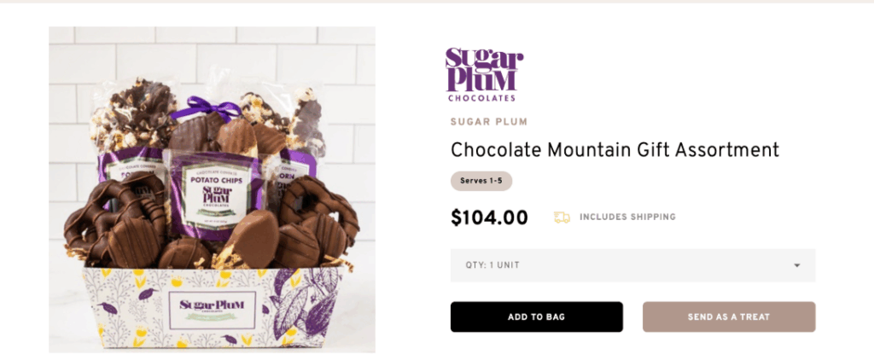Choose Send as a Treat
Image resolution: width=874 pixels, height=360 pixels.
728,316
